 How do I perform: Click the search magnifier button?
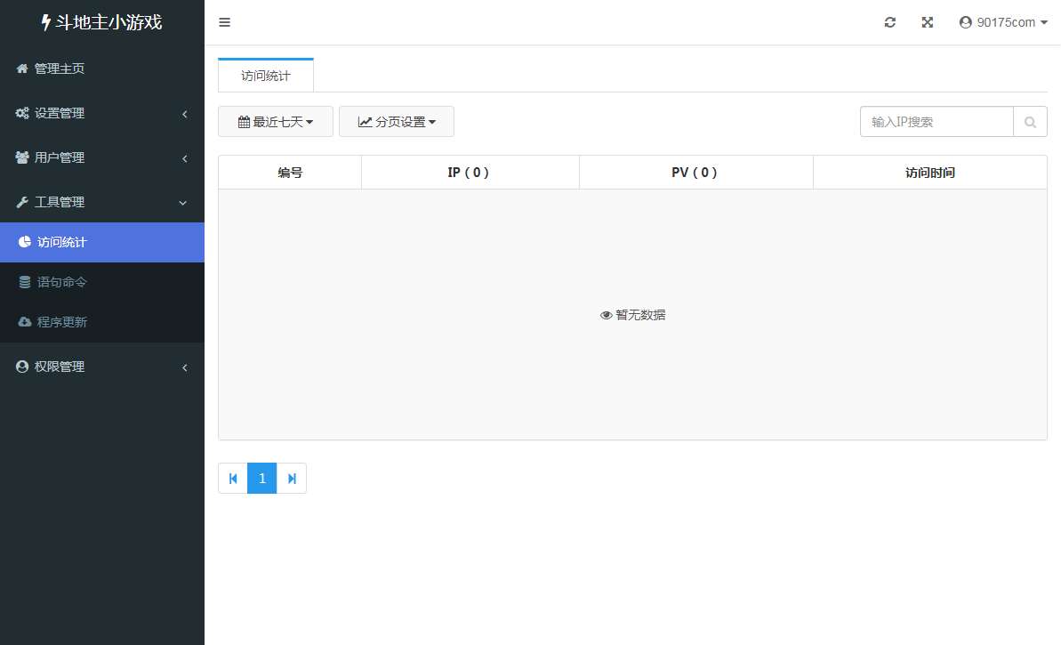[1030, 122]
